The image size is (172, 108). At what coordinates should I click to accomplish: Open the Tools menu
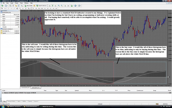[x=21, y=3]
